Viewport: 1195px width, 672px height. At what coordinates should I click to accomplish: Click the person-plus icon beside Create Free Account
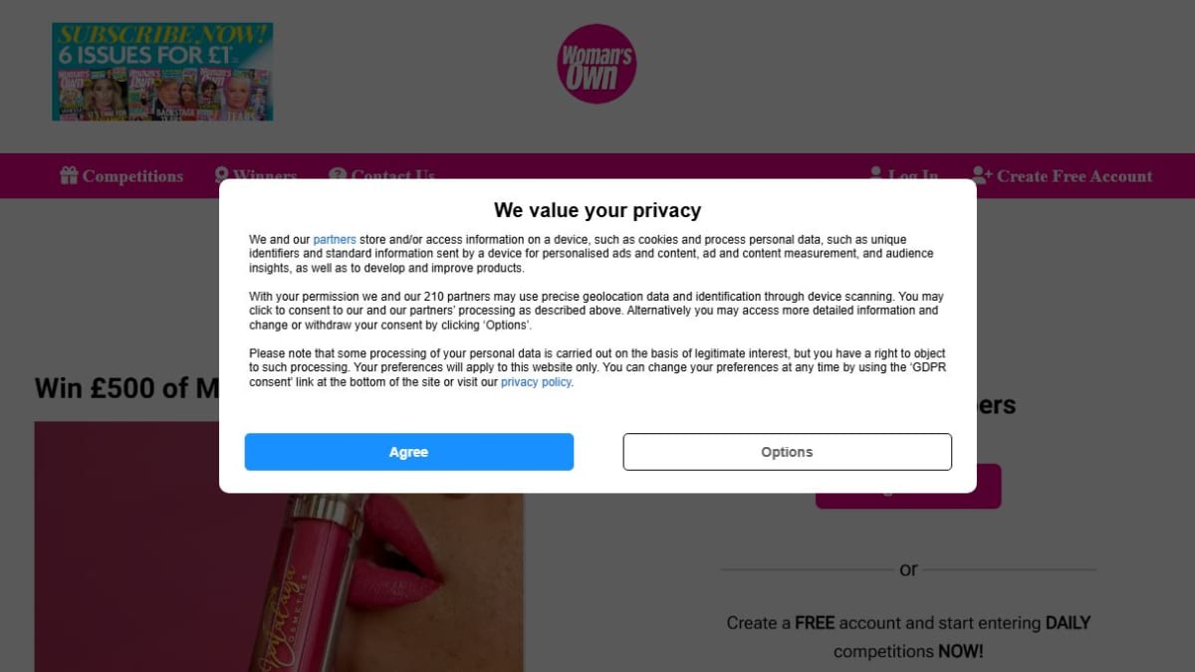tap(982, 175)
